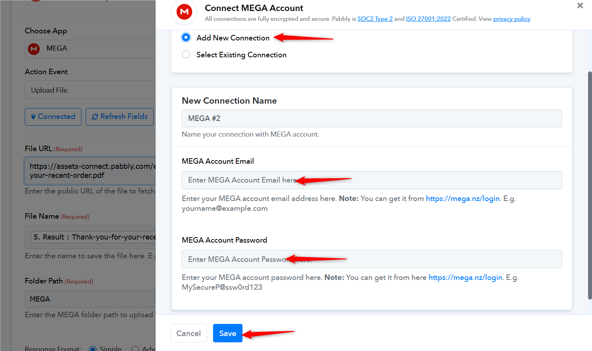This screenshot has height=351, width=592.
Task: Click the New Connection Name field
Action: point(371,118)
